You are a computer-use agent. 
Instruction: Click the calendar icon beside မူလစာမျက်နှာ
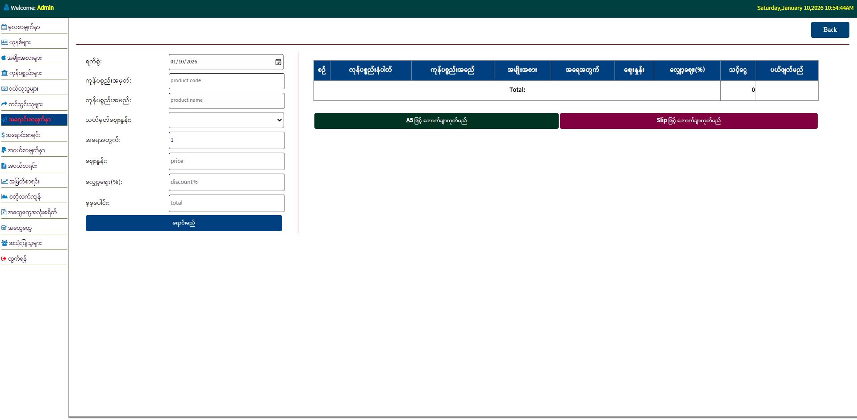coord(4,27)
